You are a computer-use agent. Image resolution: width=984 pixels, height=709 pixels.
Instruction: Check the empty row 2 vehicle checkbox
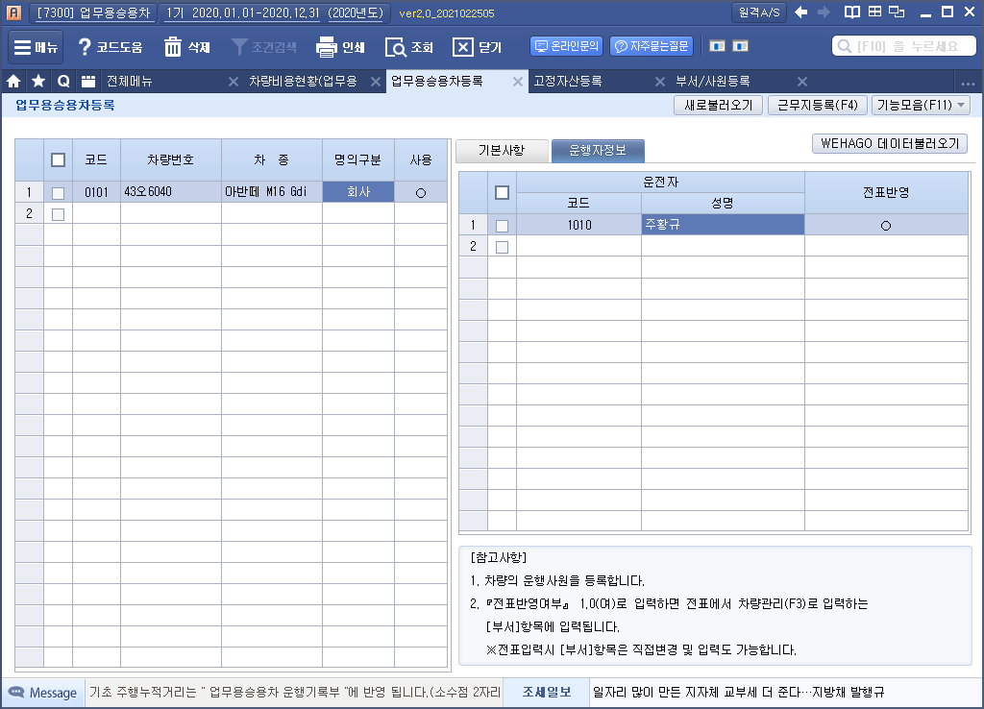point(58,214)
